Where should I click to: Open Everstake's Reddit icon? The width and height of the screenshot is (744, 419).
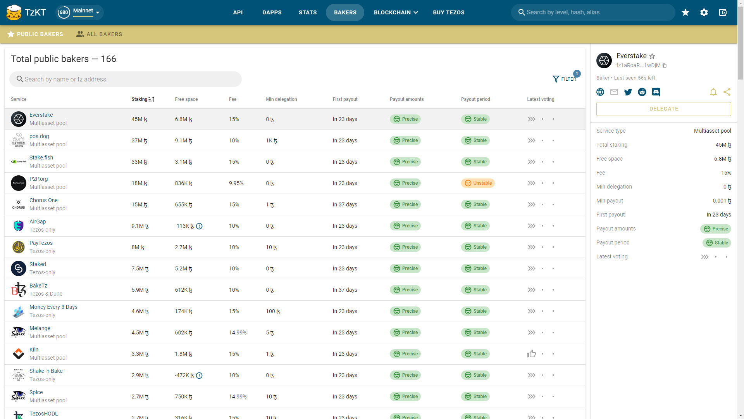coord(642,92)
